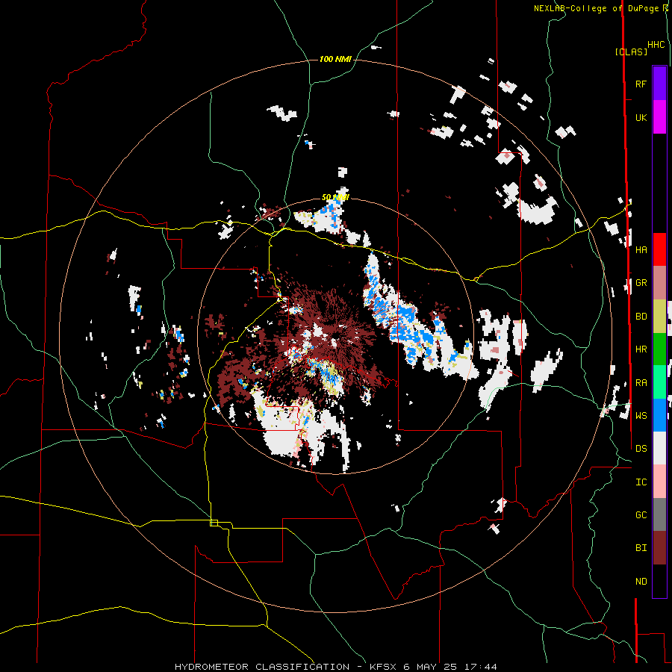The image size is (672, 672).
Task: Select the IC pink legend swatch
Action: [659, 482]
